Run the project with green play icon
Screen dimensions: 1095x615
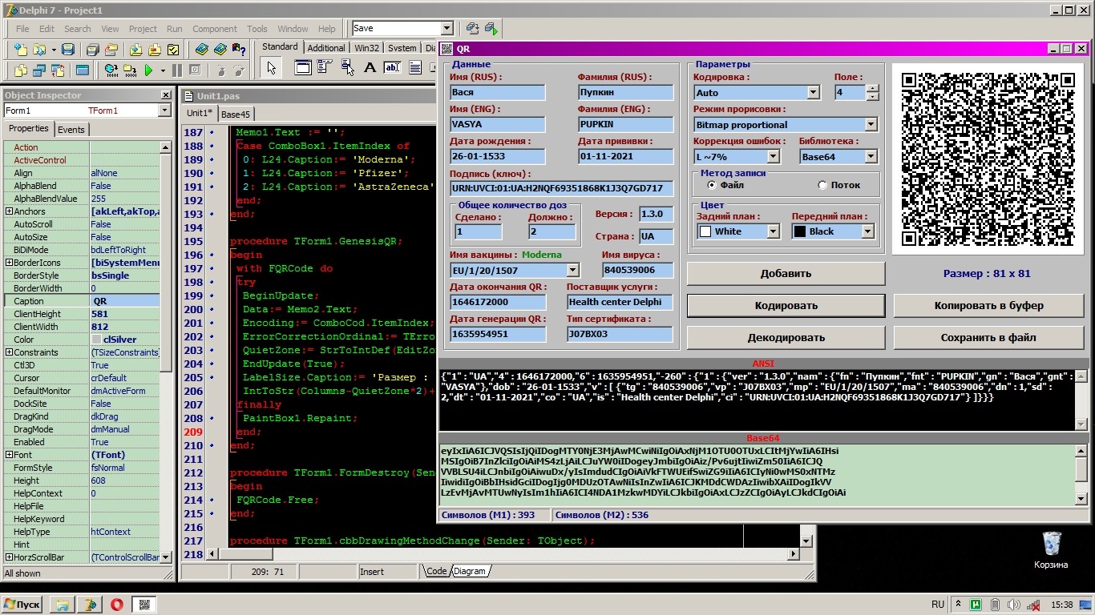149,70
